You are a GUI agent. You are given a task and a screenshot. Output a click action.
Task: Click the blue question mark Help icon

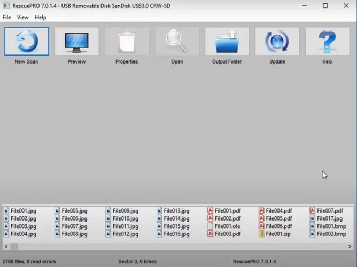(x=327, y=41)
